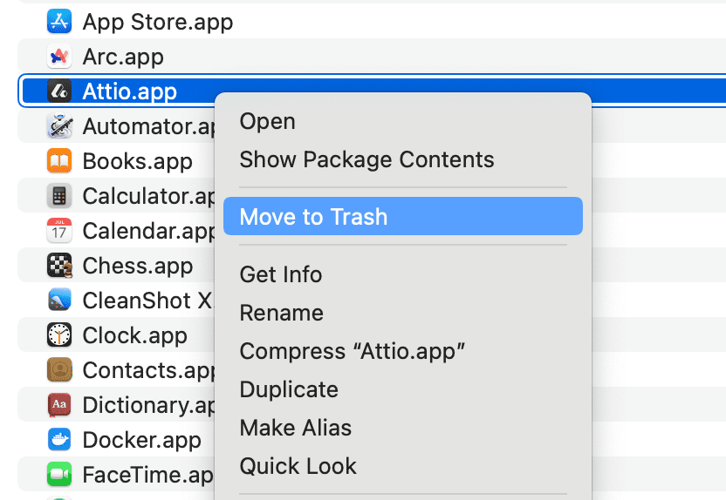
Task: Select the Chess app icon
Action: coord(59,265)
